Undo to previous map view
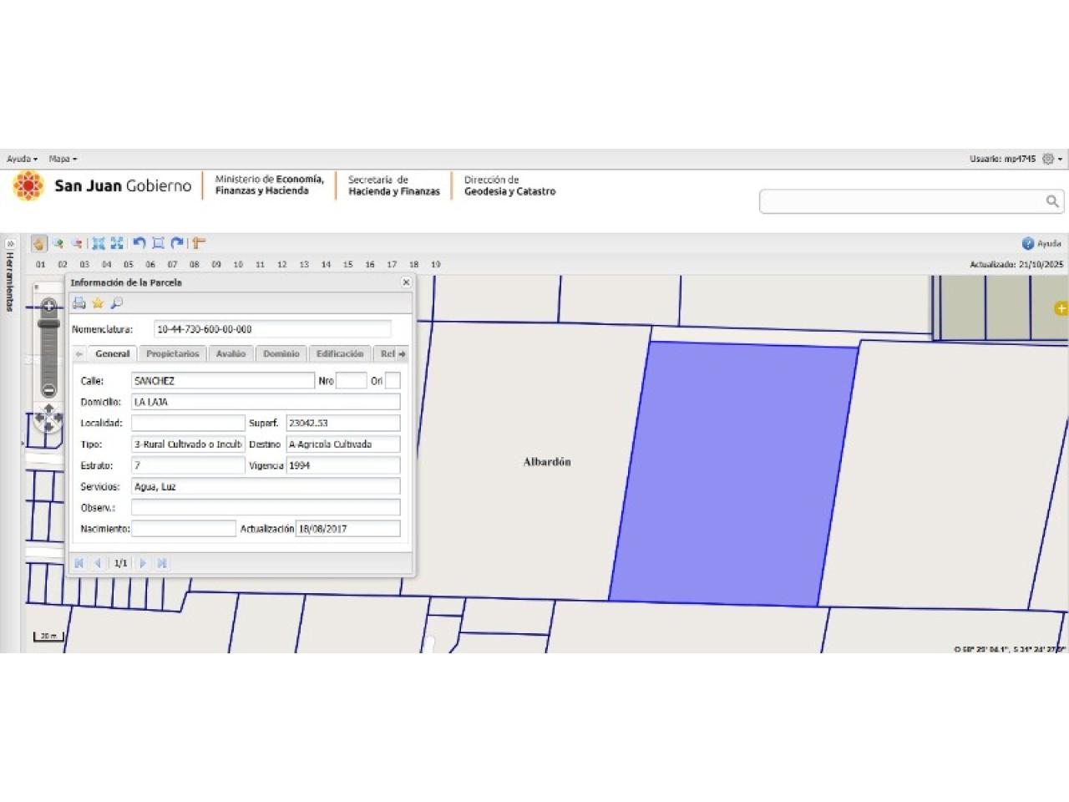The height and width of the screenshot is (802, 1069). click(139, 243)
